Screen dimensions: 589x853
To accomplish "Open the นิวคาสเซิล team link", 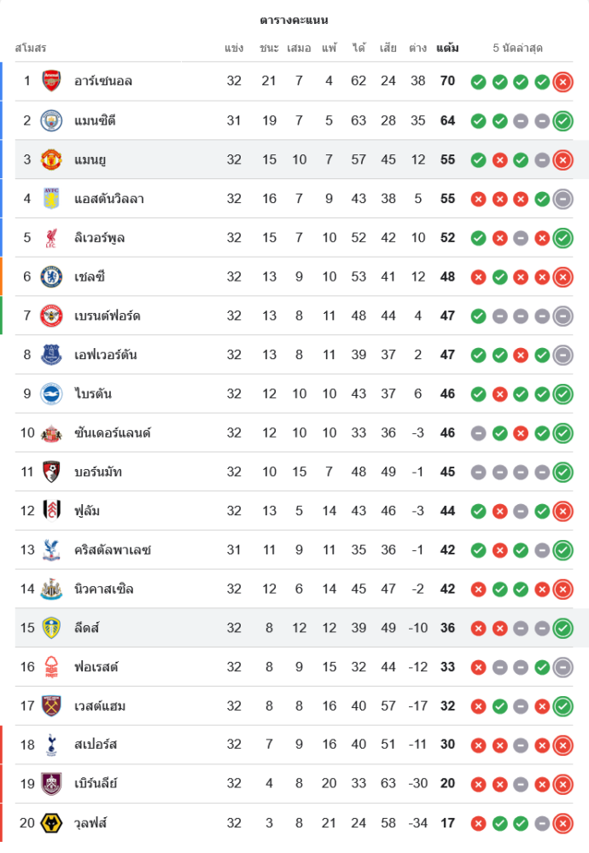I will (x=104, y=589).
